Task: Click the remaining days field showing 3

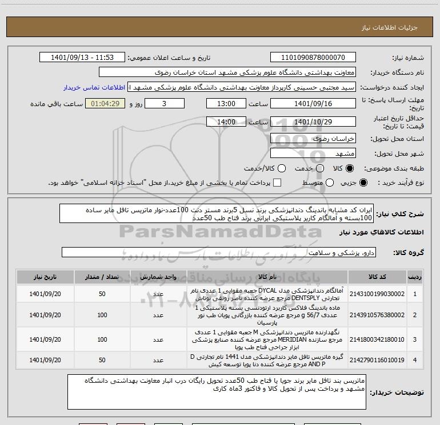Action: tap(165, 103)
